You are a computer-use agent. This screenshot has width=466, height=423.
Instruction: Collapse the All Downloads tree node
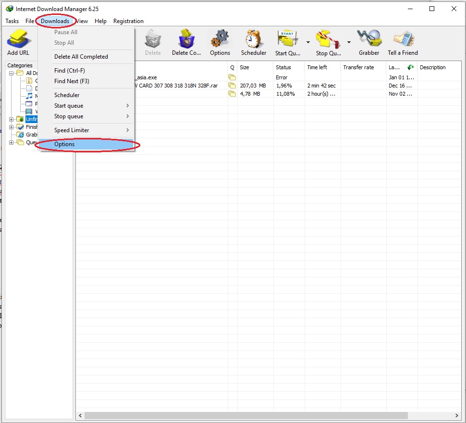coord(11,73)
